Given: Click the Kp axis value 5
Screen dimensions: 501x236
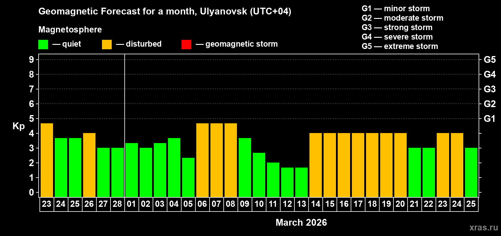Looking at the screenshot, I should point(32,119).
